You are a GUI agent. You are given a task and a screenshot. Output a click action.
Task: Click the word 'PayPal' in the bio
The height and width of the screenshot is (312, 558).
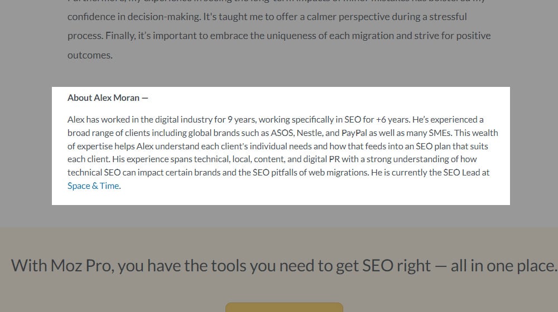[x=354, y=133]
